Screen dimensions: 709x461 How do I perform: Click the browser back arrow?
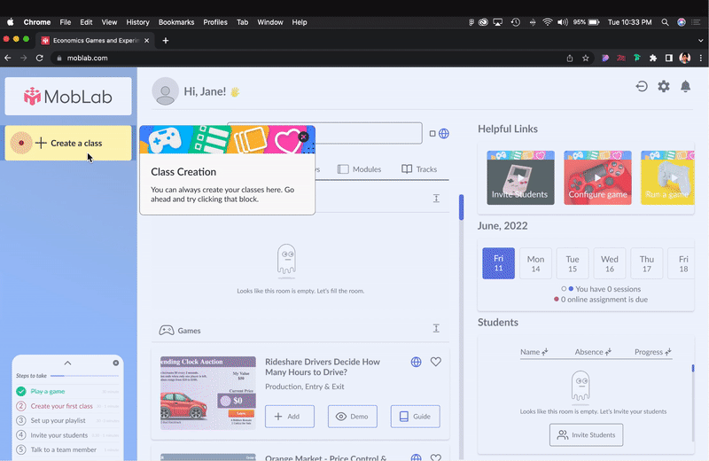point(8,58)
